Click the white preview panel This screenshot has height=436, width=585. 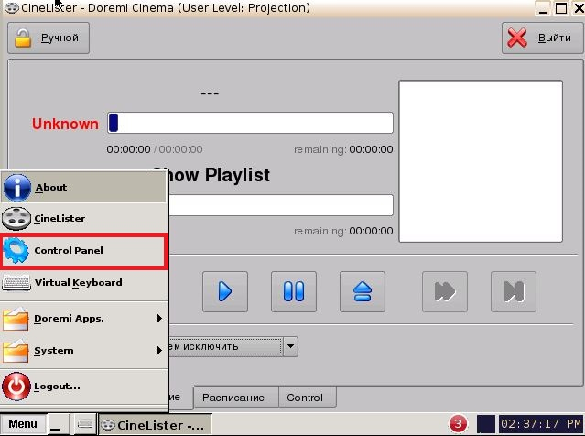click(x=481, y=161)
